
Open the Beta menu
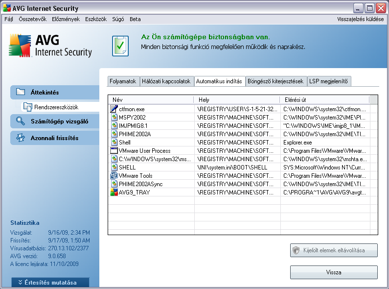(x=135, y=19)
